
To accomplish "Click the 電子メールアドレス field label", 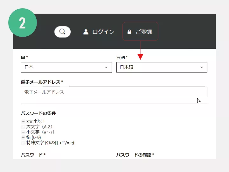I will point(42,82).
